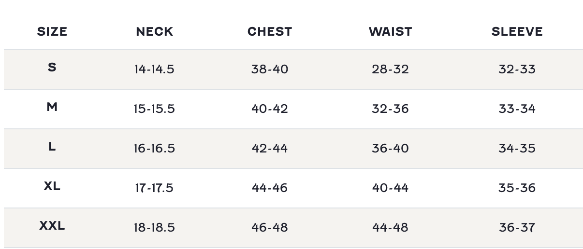Screen dimensions: 583x249
Task: Click the SIZE column header
Action: pyautogui.click(x=52, y=32)
